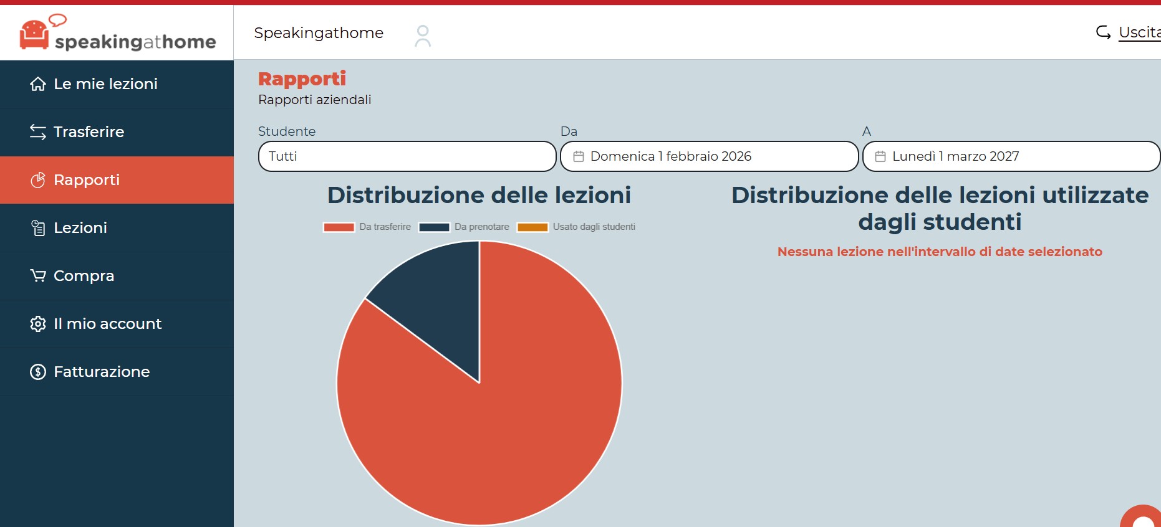Click the transfer arrows icon
This screenshot has width=1161, height=527.
point(38,132)
